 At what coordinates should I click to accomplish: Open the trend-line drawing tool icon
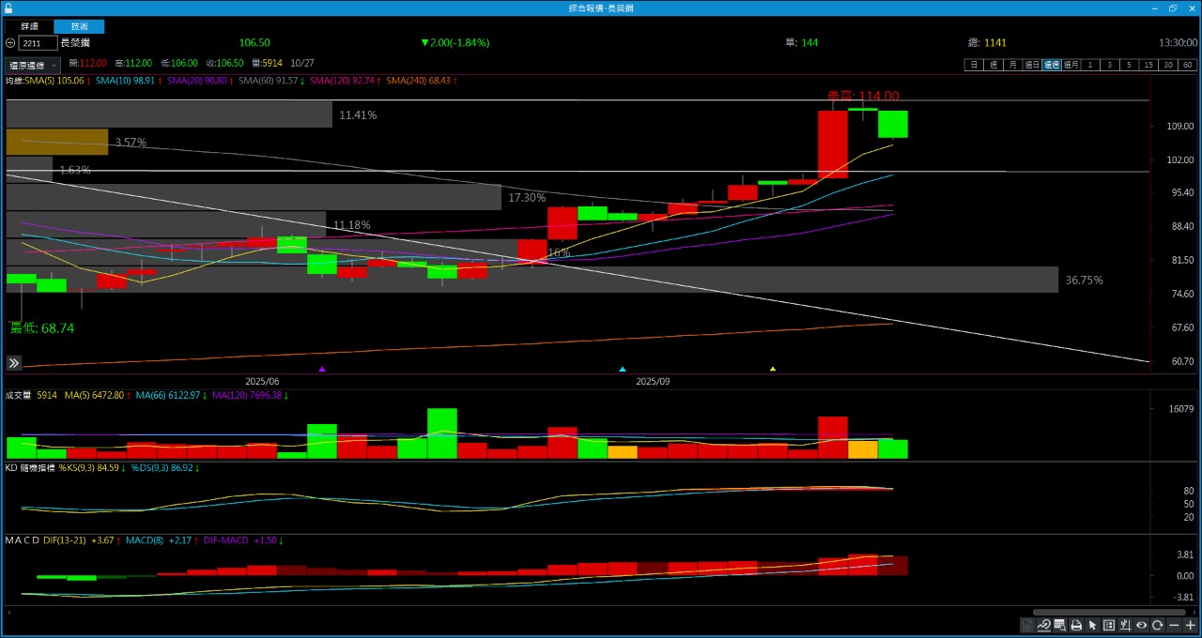[1043, 625]
